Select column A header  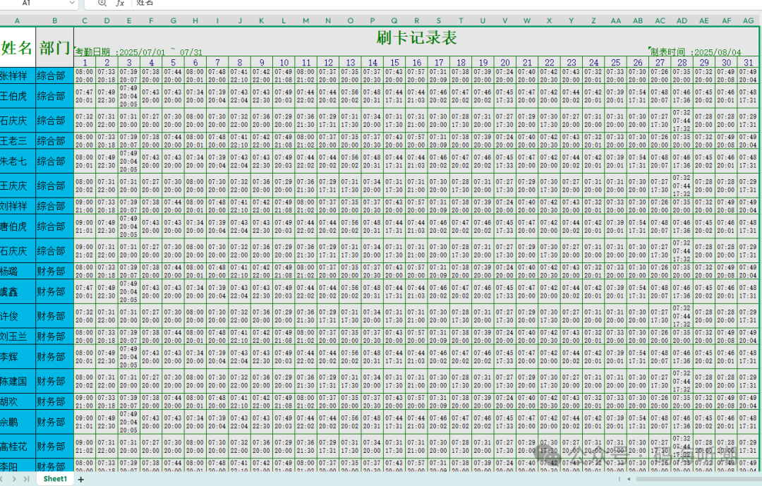[17, 21]
